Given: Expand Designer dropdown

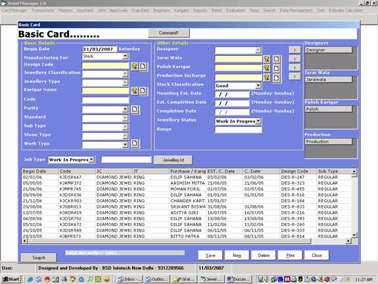Looking at the screenshot, I should tap(258, 50).
